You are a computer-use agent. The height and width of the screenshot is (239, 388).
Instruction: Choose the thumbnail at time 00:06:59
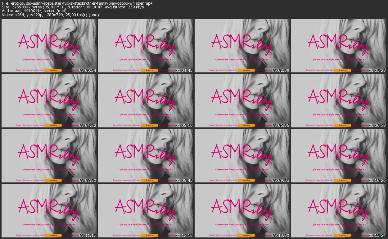click(x=339, y=101)
